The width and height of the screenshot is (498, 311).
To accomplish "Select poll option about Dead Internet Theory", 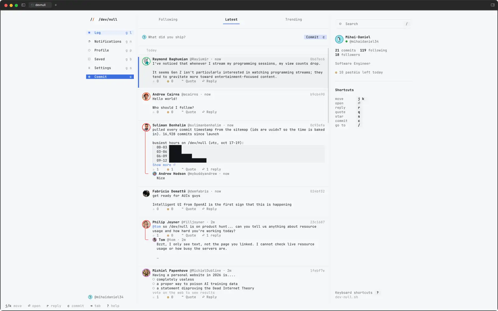I will tap(203, 288).
